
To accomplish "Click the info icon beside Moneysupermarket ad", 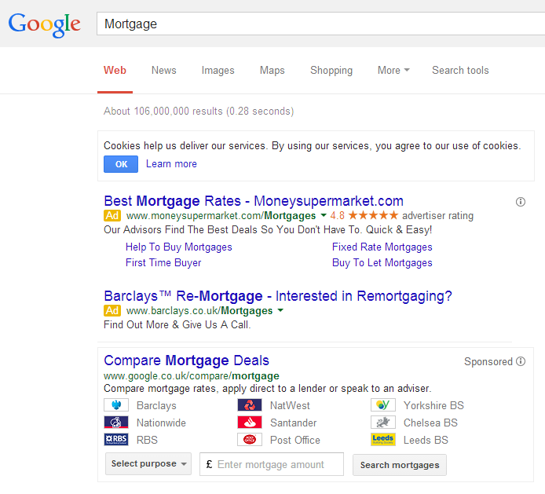I will [x=521, y=202].
